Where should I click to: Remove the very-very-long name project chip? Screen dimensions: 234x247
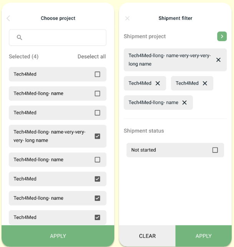pos(218,60)
